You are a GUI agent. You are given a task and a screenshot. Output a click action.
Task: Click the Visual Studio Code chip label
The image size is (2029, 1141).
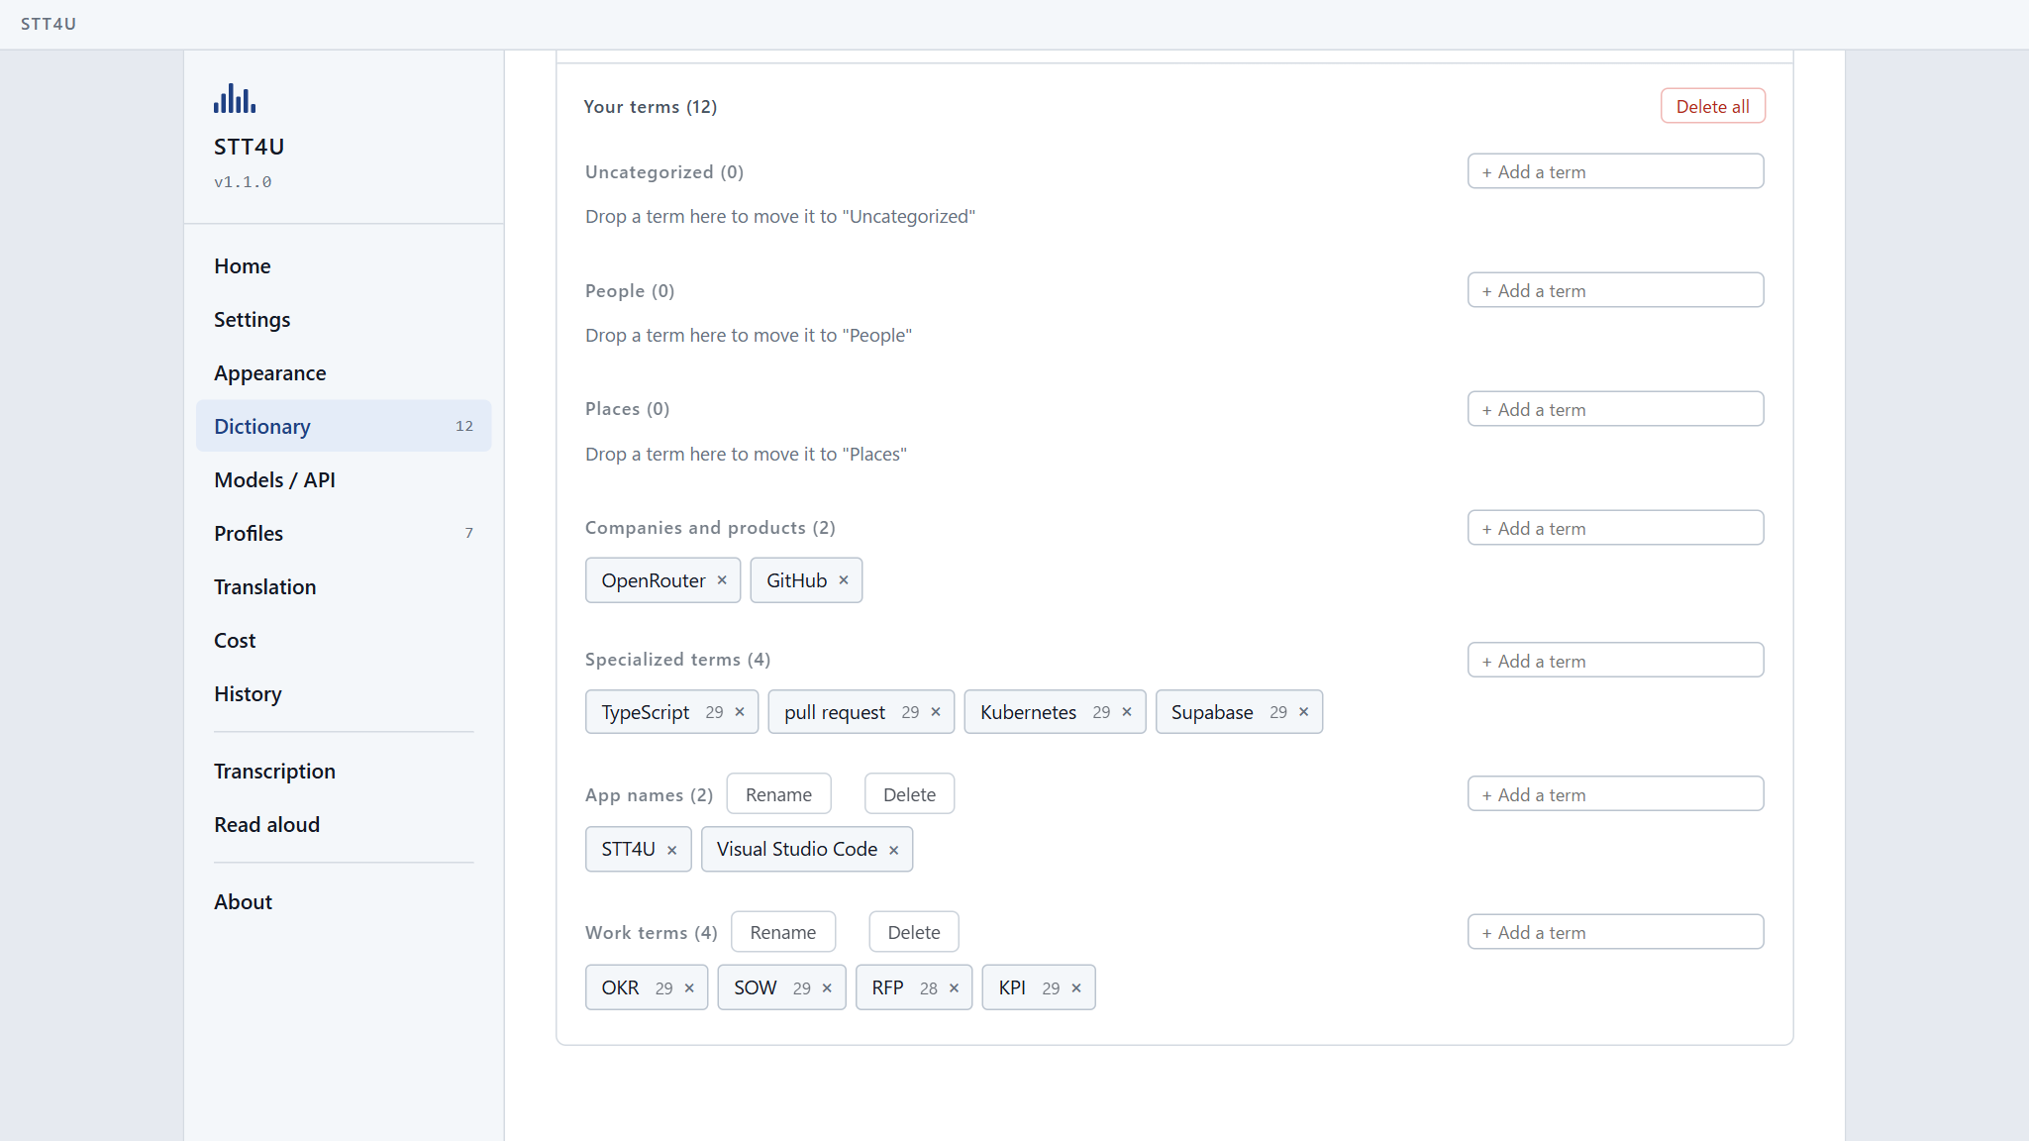(x=797, y=849)
